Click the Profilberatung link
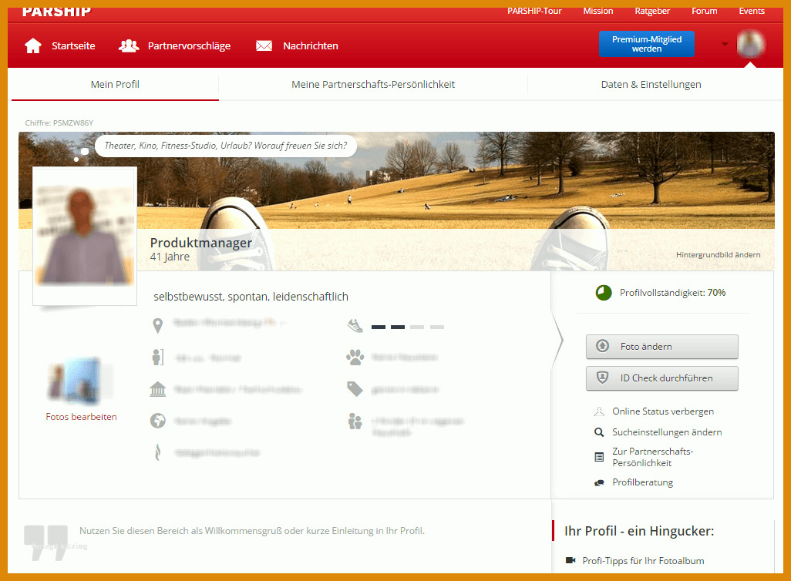791x581 pixels. (643, 482)
